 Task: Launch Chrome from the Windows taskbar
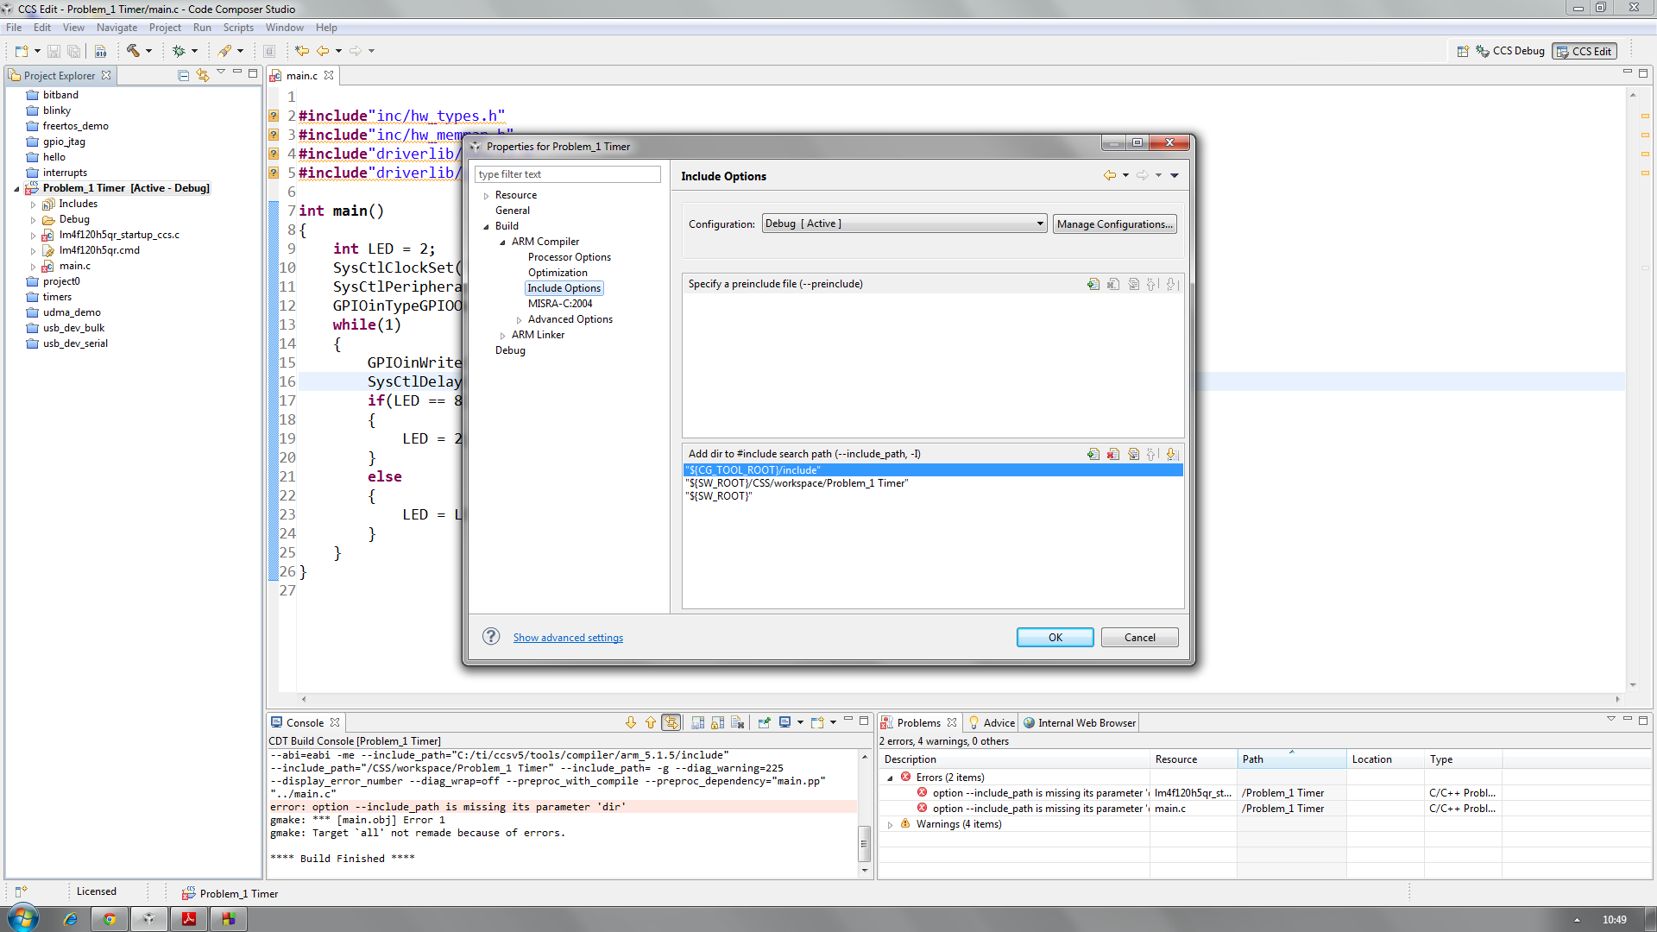pos(110,919)
